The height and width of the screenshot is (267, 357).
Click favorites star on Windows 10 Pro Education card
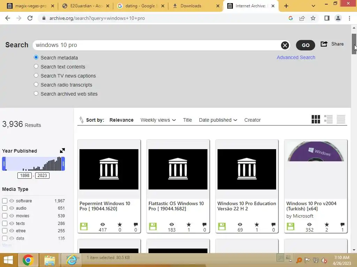click(x=257, y=224)
